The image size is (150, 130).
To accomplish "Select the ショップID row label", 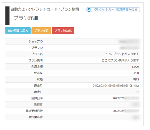I will click(x=35, y=41).
